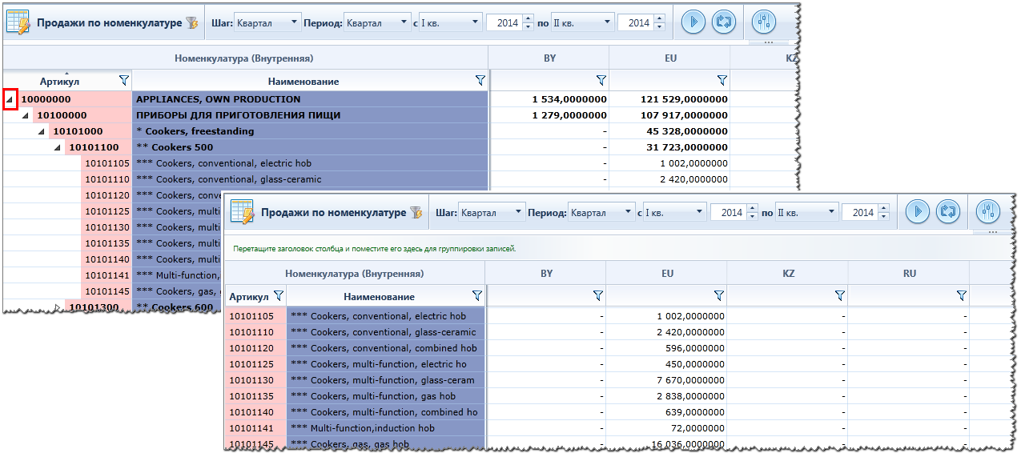Image resolution: width=1021 pixels, height=457 pixels.
Task: Click the EU column header in the back window
Action: coord(670,58)
